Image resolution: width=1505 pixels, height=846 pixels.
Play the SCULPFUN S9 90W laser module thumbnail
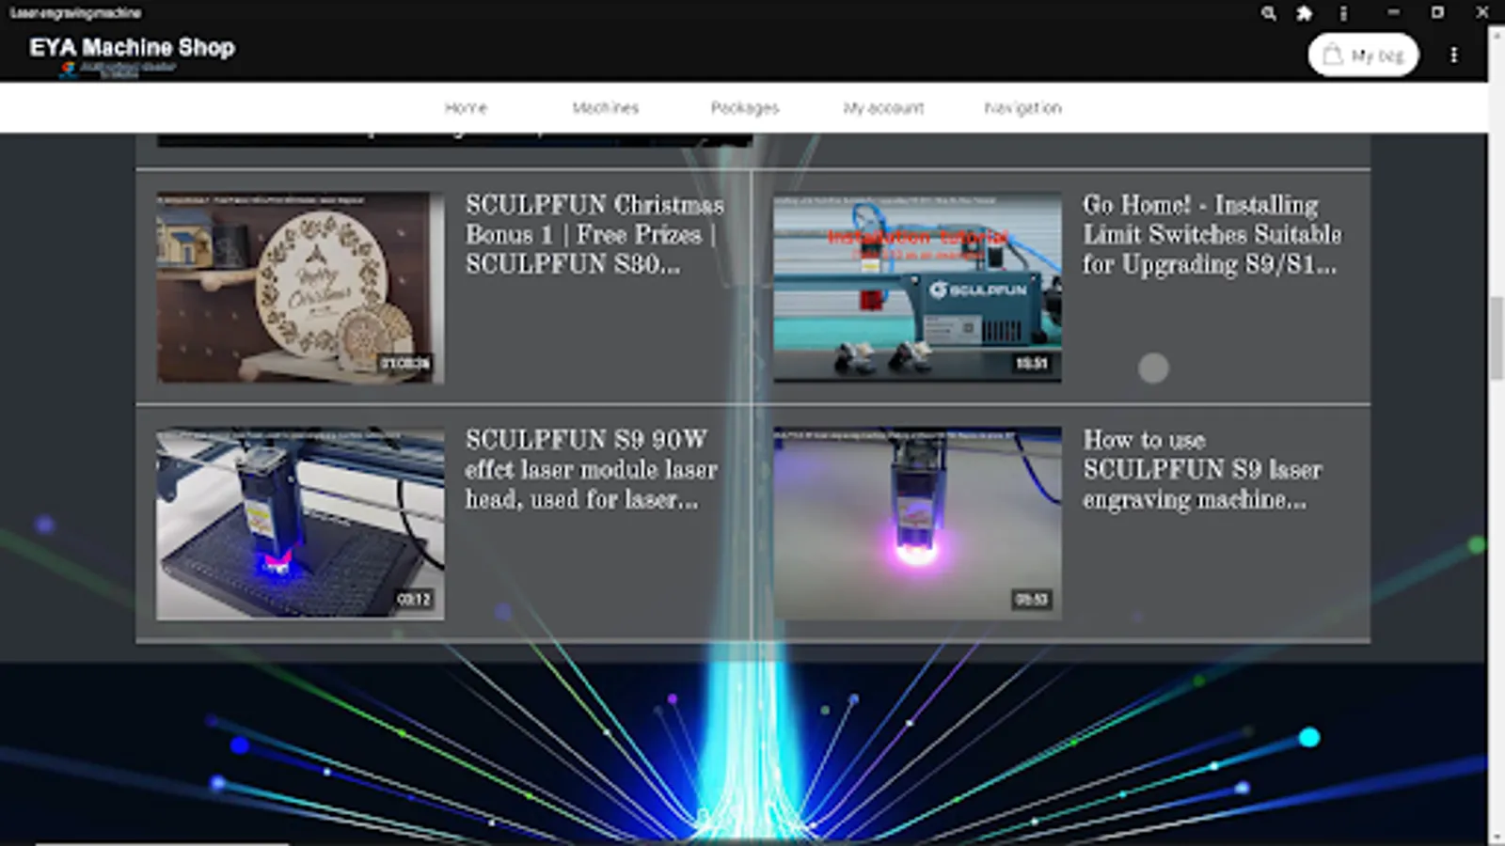pos(300,524)
